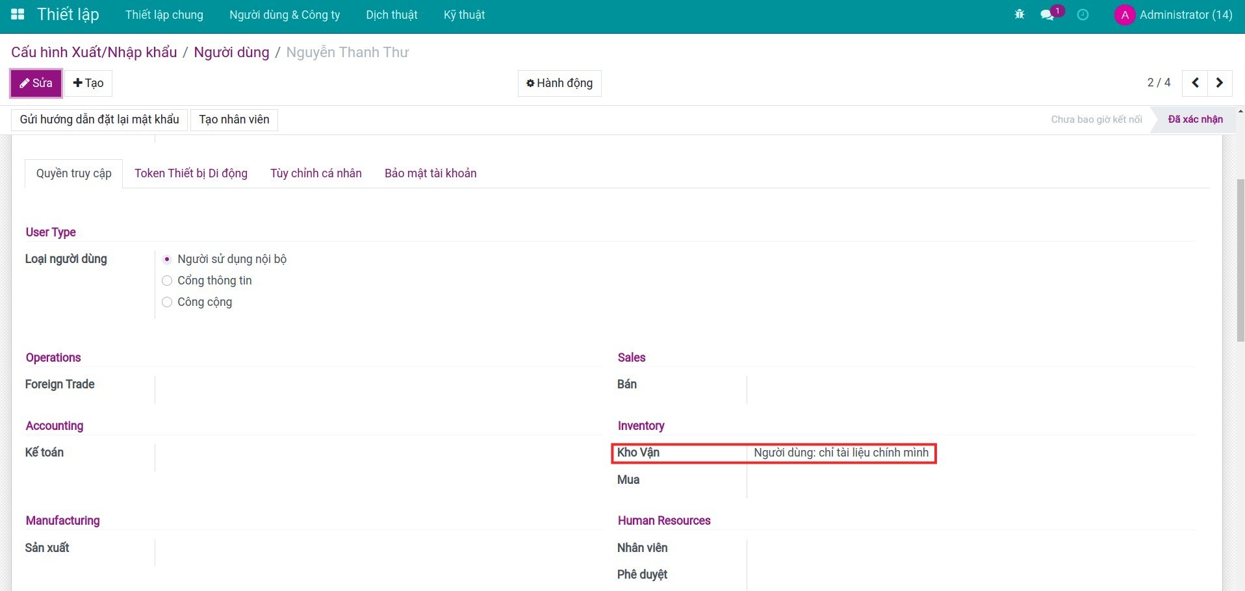Open the chat messages icon

[x=1047, y=14]
